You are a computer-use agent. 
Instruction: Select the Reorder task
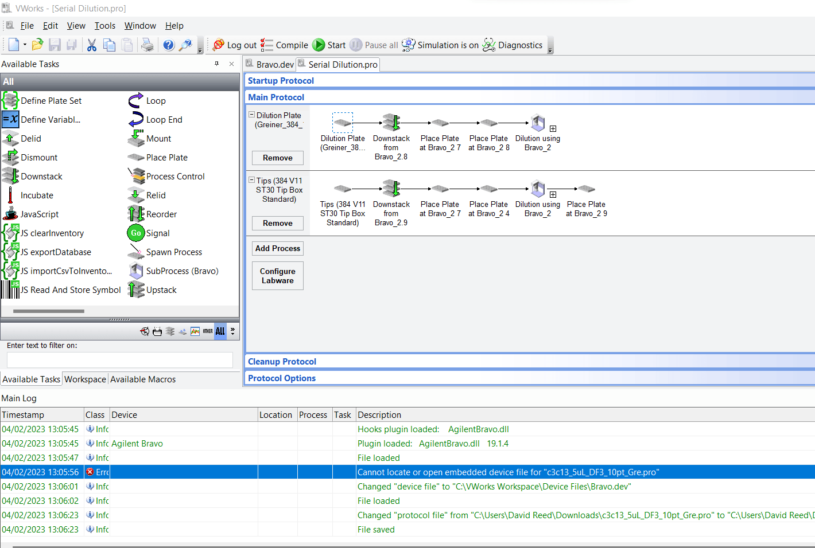click(153, 214)
